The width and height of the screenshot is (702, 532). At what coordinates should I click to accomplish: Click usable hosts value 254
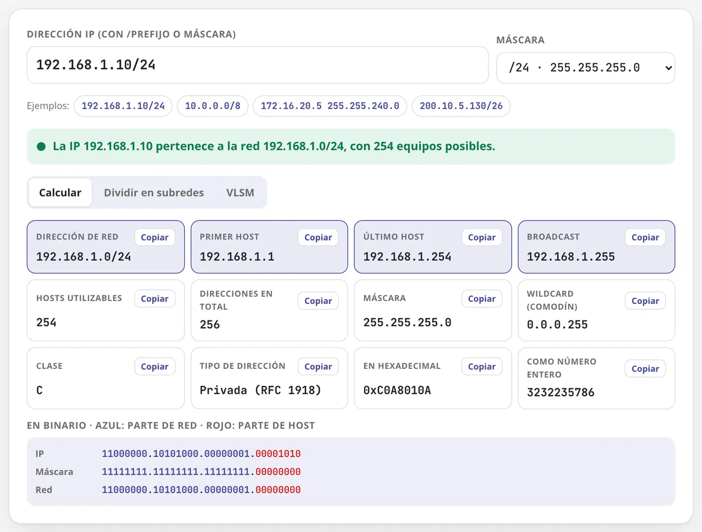pyautogui.click(x=46, y=322)
